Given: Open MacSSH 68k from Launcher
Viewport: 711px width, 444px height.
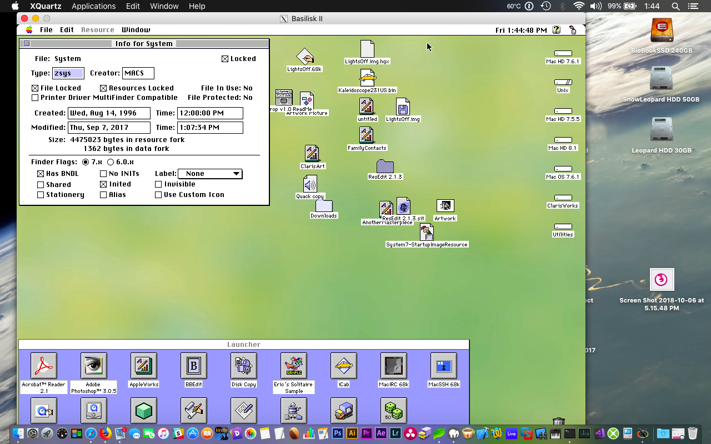Looking at the screenshot, I should [443, 366].
